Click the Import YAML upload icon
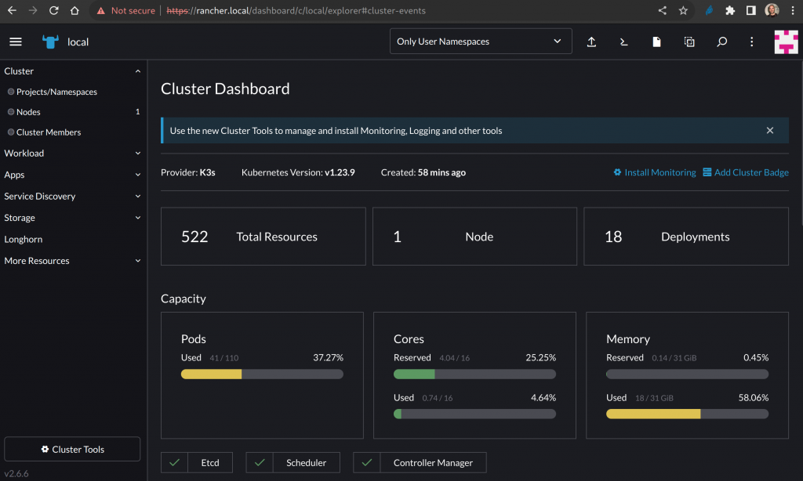This screenshot has width=803, height=481. pos(592,42)
